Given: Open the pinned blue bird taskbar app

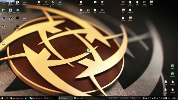Looking at the screenshot, I should click(26, 98).
